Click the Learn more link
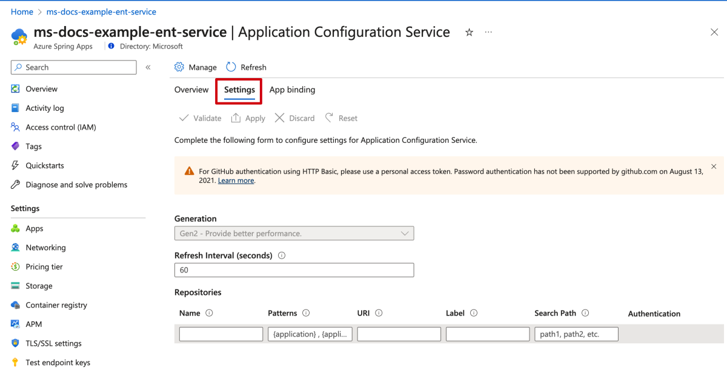Image resolution: width=727 pixels, height=376 pixels. click(x=236, y=180)
